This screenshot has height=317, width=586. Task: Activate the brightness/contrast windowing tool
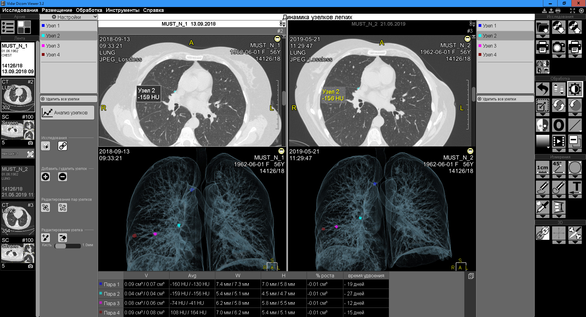coord(575,89)
